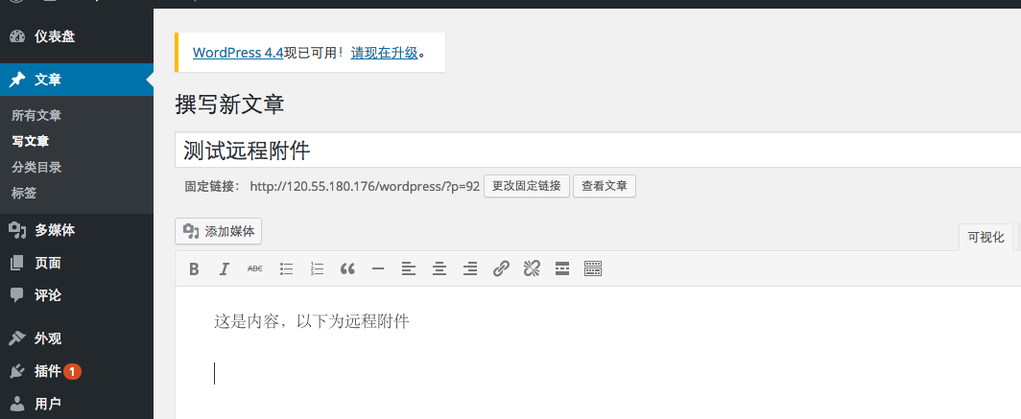This screenshot has height=419, width=1021.
Task: Click the user icon beside 用户
Action: pos(17,404)
